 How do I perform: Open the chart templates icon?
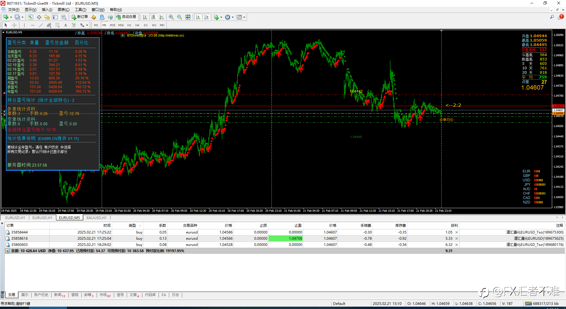239,17
